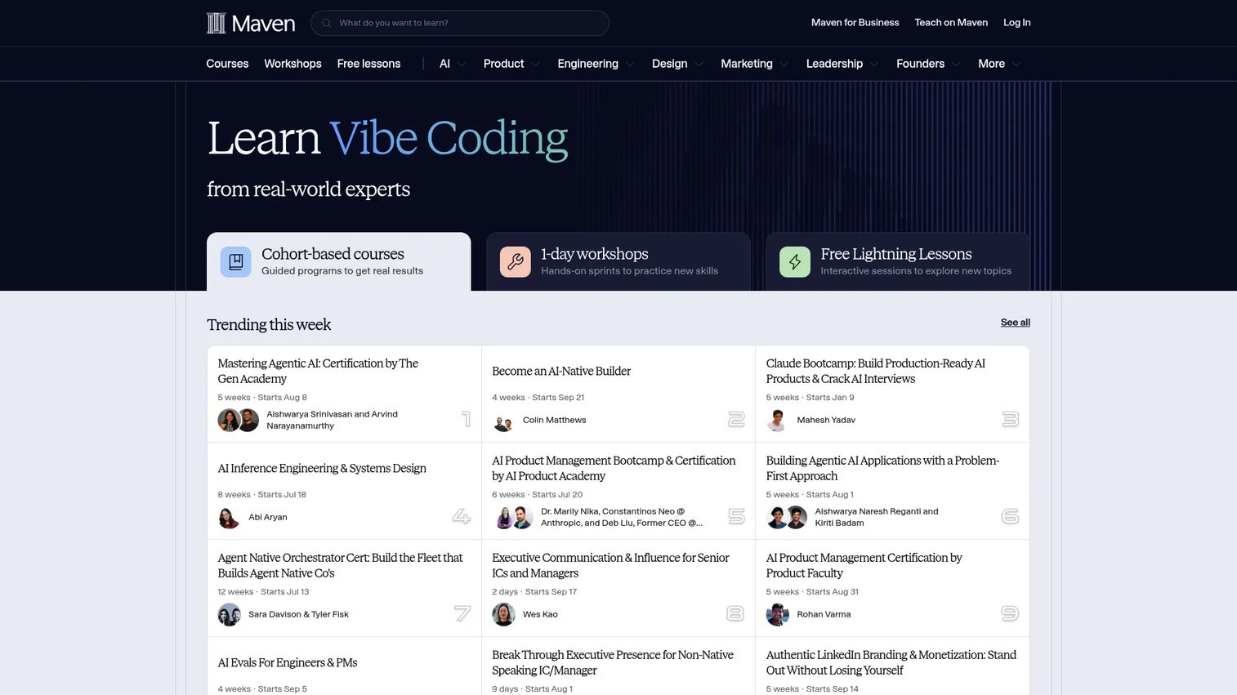The image size is (1237, 695).
Task: Open Agent Native Orchestrator Cert course
Action: click(x=340, y=565)
